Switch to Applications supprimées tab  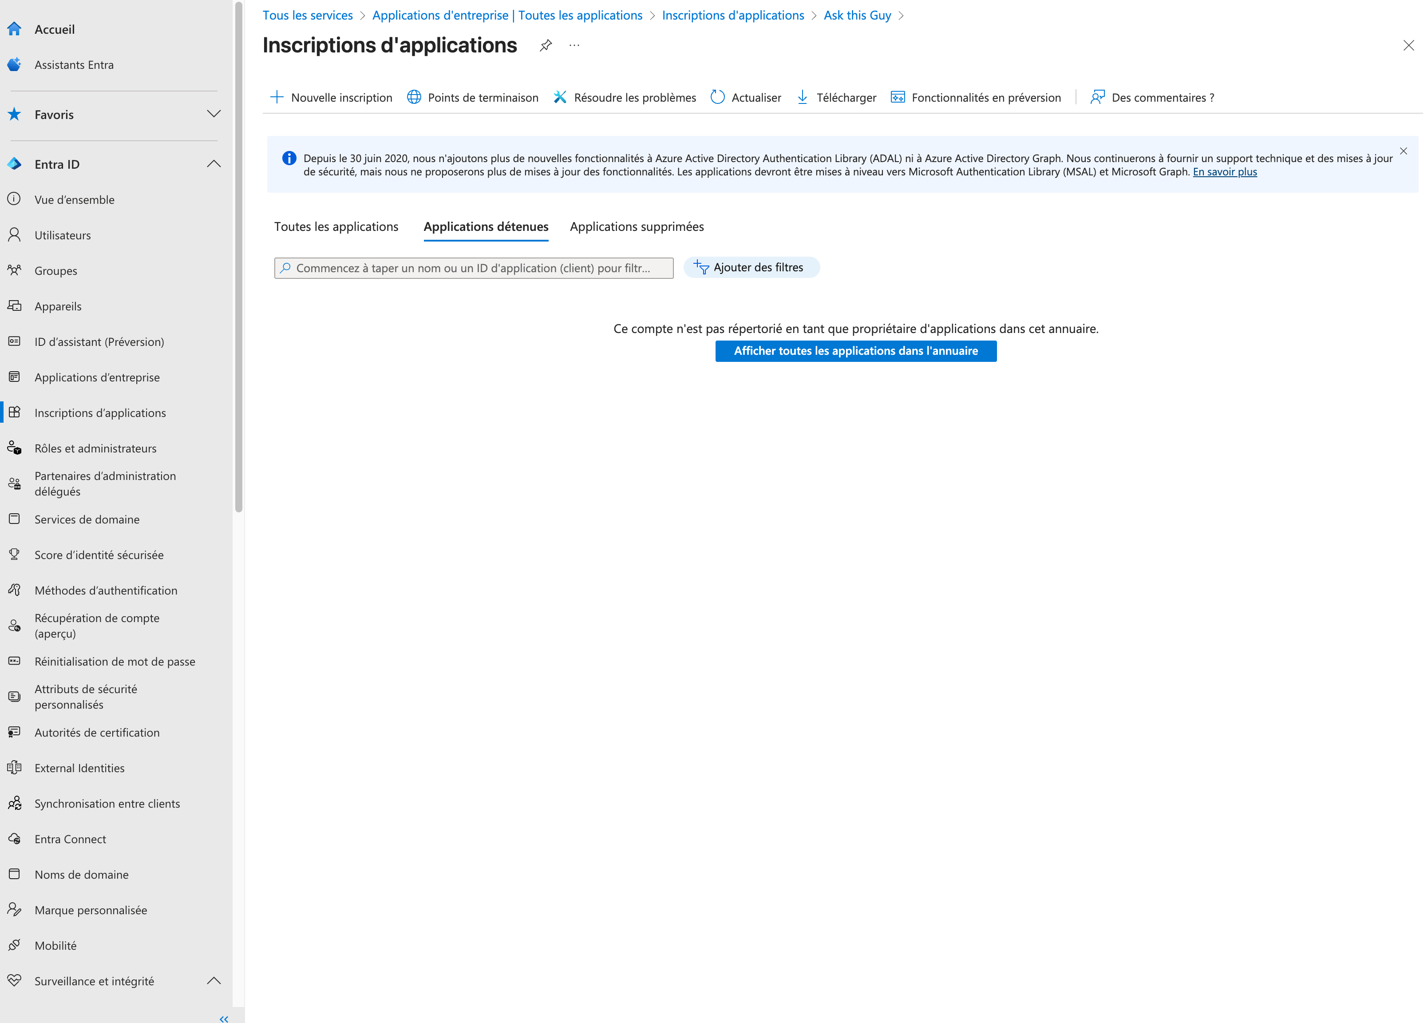(637, 227)
